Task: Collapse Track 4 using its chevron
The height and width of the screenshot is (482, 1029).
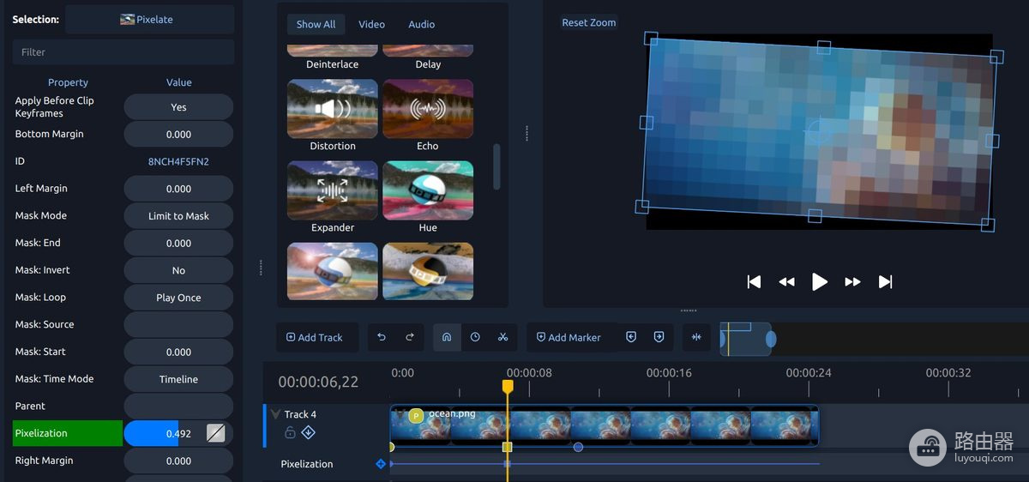Action: [275, 414]
